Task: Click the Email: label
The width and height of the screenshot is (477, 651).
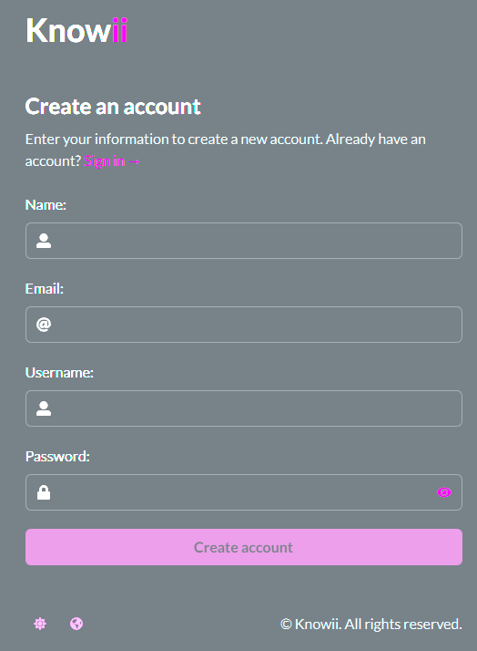Action: (45, 288)
